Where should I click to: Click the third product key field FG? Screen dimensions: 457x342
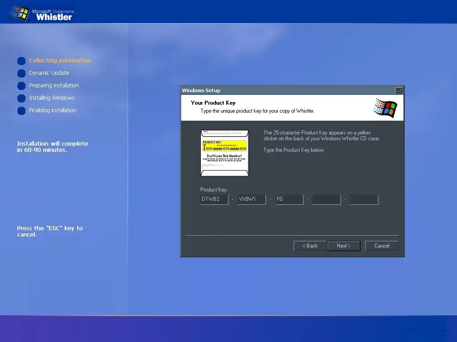click(x=289, y=199)
